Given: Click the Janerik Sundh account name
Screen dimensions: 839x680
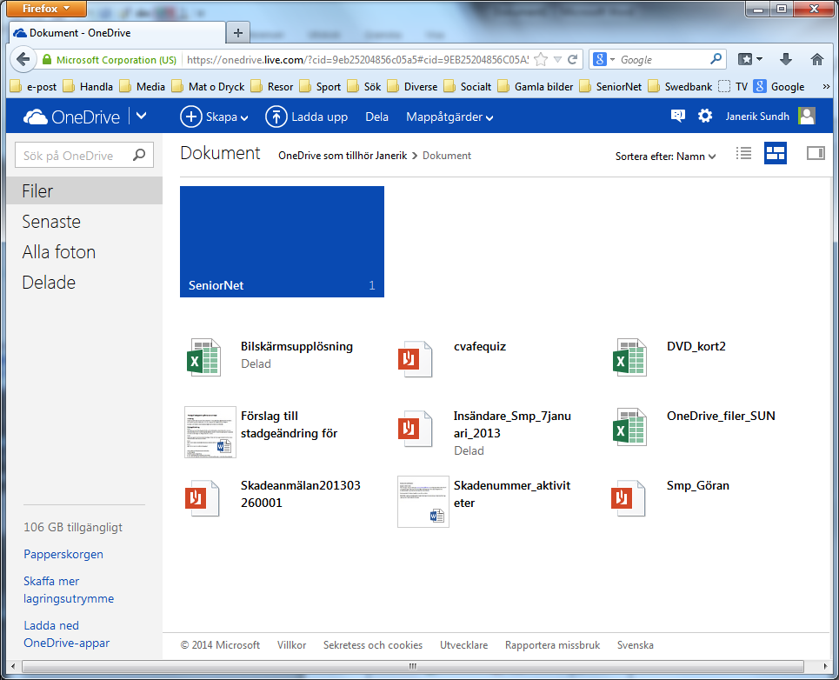Looking at the screenshot, I should click(x=757, y=117).
